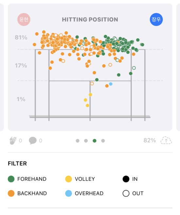The height and width of the screenshot is (215, 180).
Task: Click the active green page dot
Action: 95,141
